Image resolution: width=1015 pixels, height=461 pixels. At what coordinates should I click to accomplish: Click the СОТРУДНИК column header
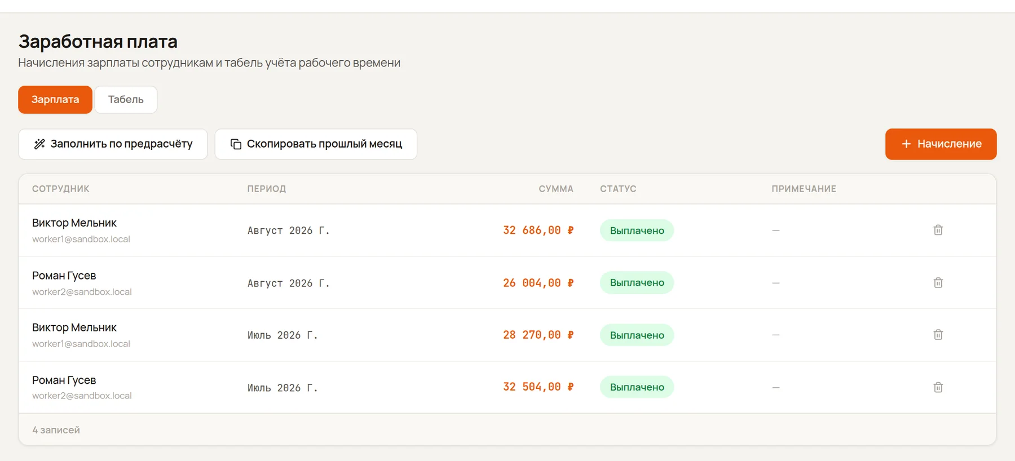[x=61, y=189]
